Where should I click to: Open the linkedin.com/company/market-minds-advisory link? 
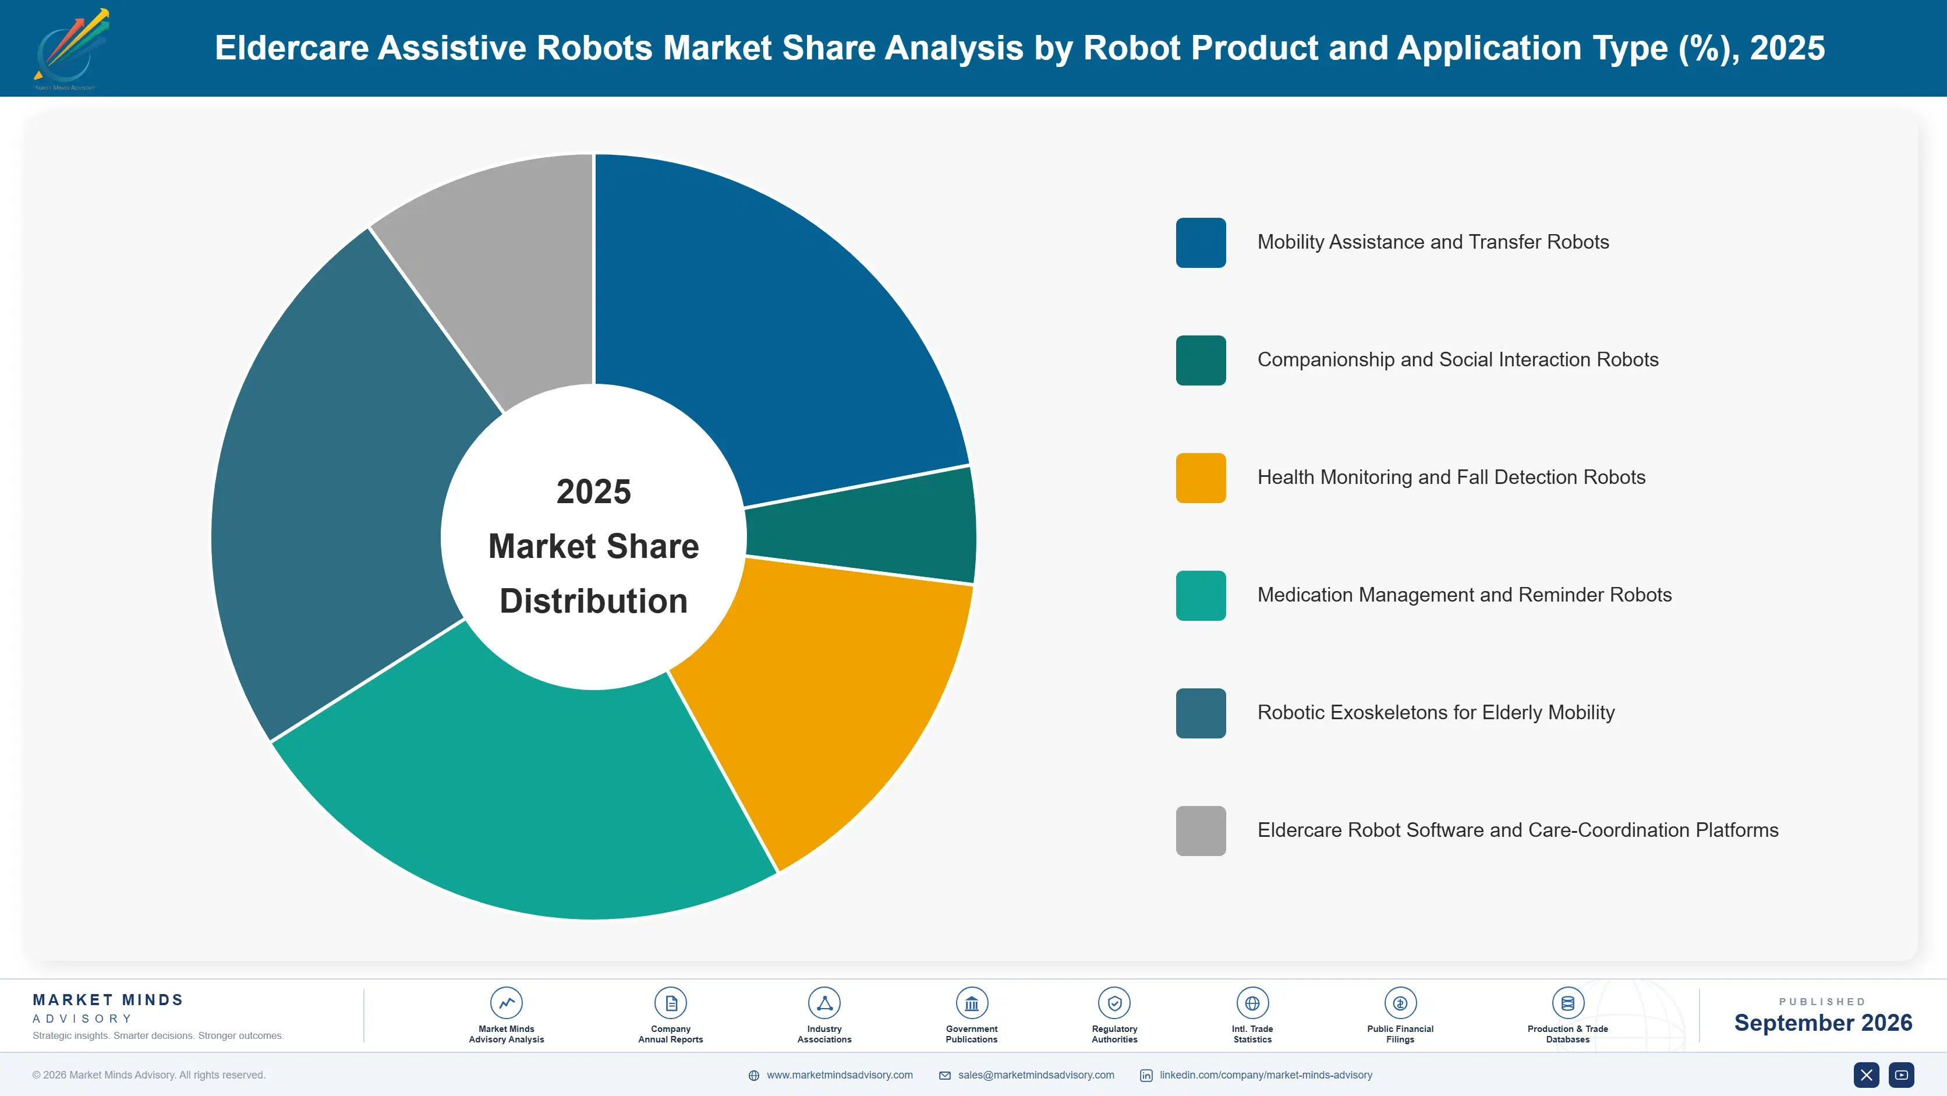click(1266, 1075)
